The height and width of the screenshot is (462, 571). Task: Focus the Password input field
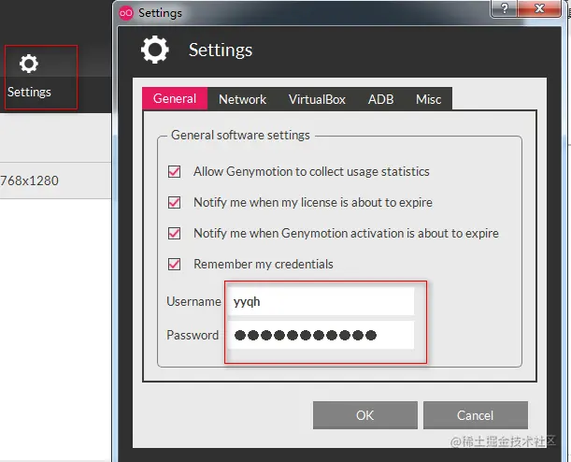pos(321,335)
